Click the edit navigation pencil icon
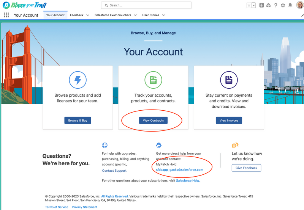 (302, 15)
